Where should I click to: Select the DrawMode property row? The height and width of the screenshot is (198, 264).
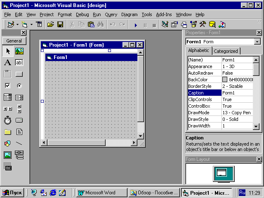coord(220,113)
